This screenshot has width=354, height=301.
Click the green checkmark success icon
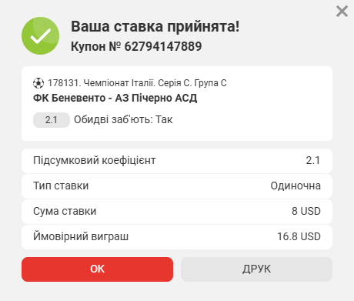[x=40, y=35]
